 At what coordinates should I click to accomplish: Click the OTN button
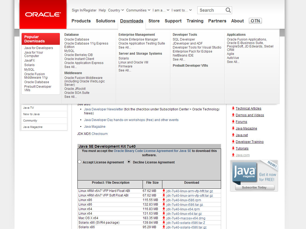point(255,21)
